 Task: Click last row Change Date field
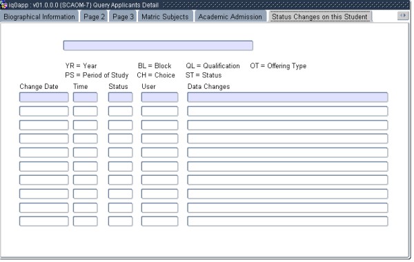[44, 221]
